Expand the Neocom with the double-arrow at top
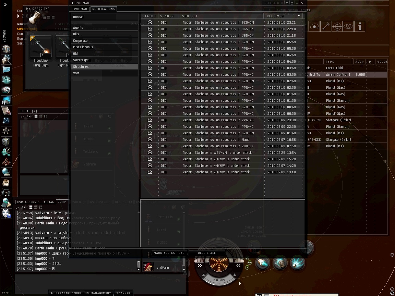 5,4
